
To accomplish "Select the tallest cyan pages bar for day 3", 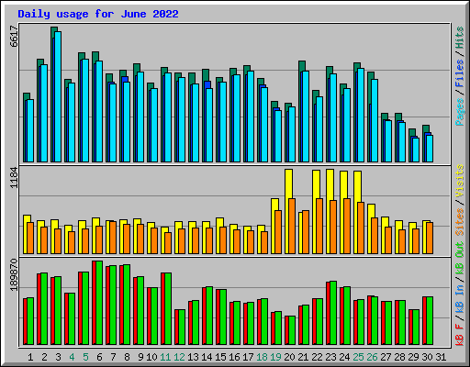I will (58, 96).
